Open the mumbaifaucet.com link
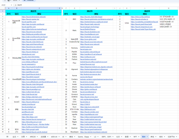The image size is (179, 139). point(89,34)
